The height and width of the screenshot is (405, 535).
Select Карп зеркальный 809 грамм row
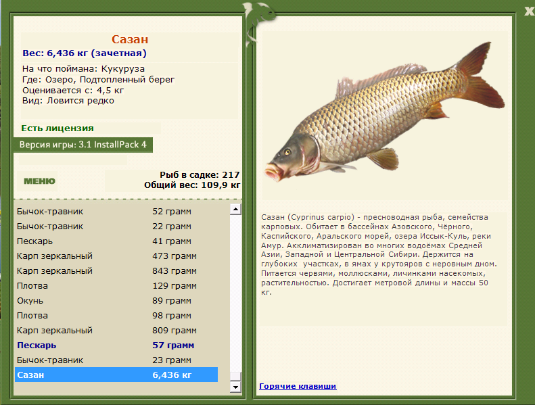coord(116,331)
